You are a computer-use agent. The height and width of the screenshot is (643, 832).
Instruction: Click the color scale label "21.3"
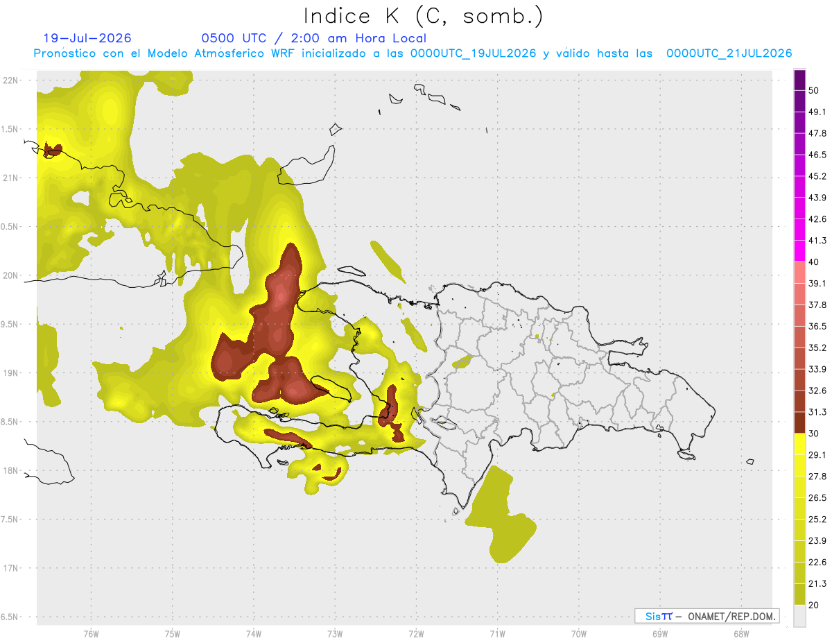point(818,583)
